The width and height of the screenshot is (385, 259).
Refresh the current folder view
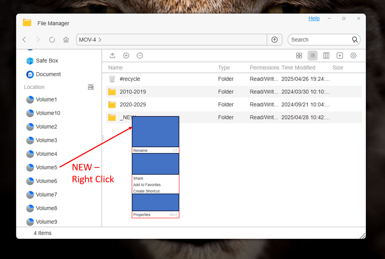(52, 40)
